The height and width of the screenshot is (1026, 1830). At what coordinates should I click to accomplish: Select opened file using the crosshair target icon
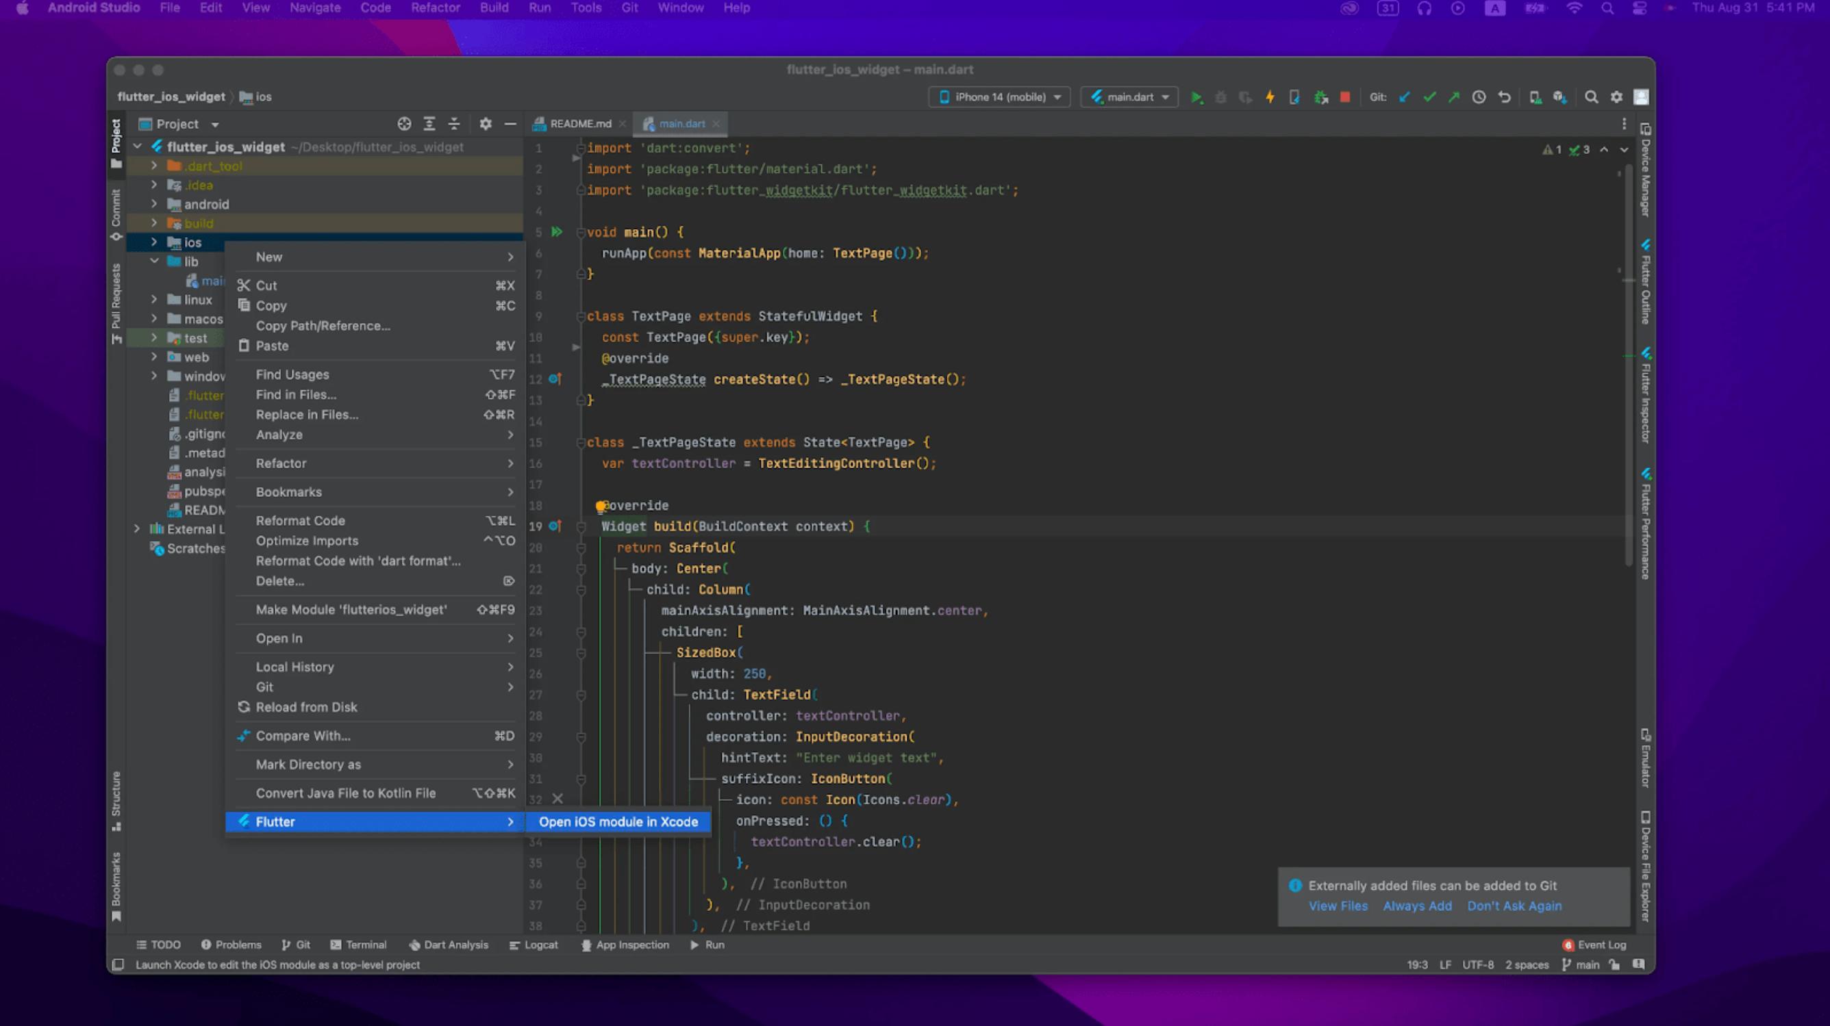point(404,124)
